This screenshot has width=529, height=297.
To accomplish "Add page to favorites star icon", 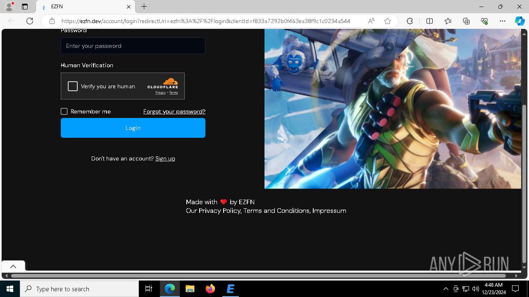I will coord(388,21).
